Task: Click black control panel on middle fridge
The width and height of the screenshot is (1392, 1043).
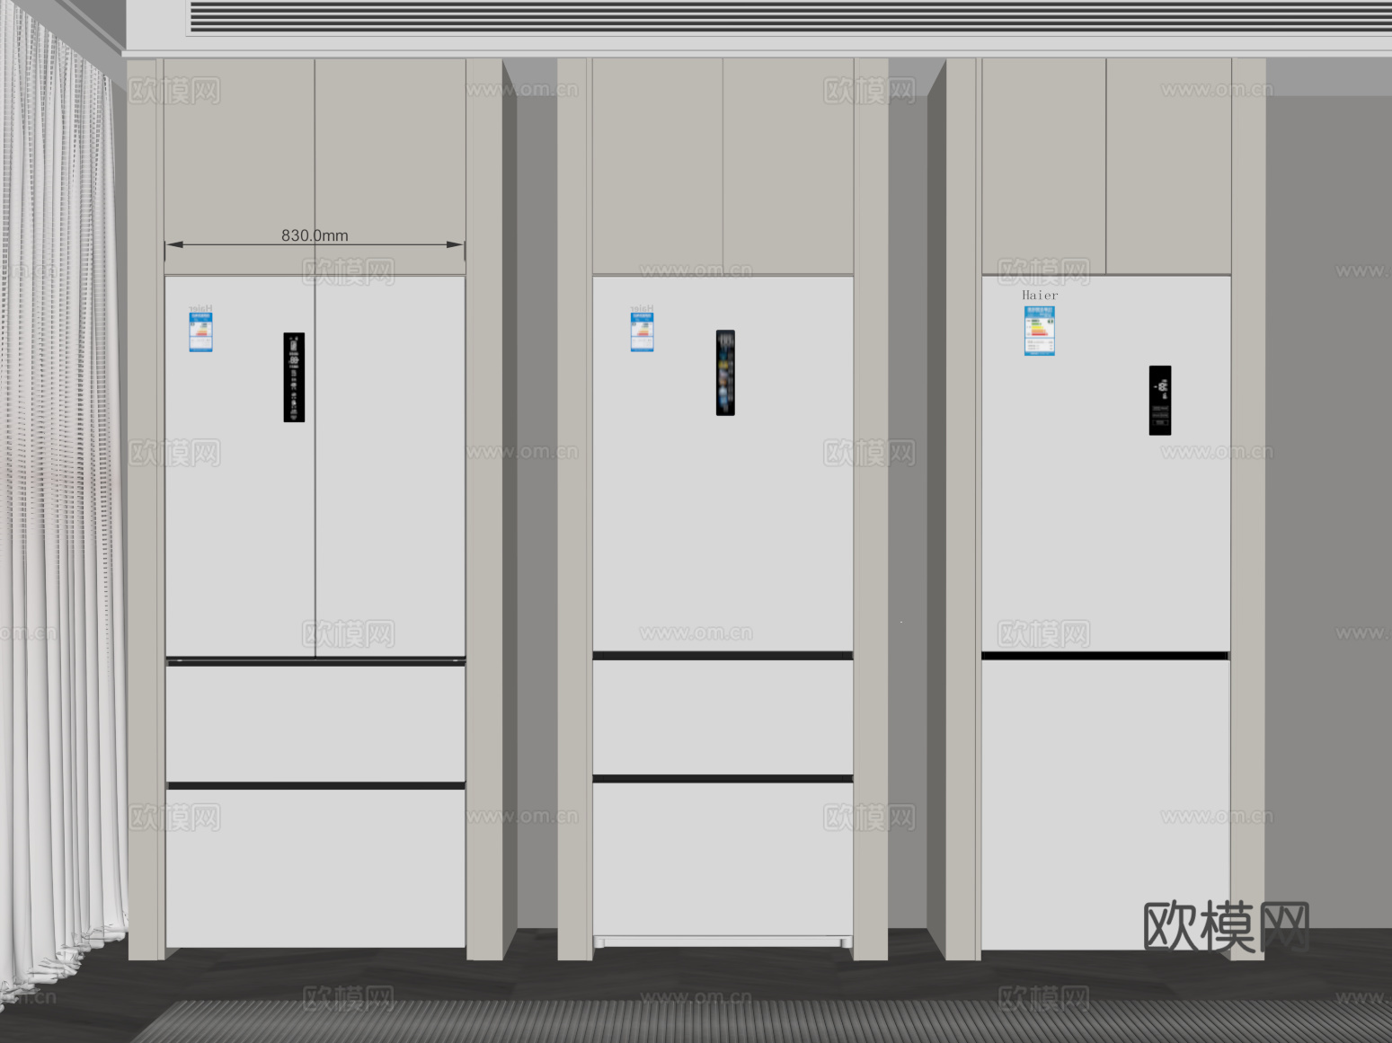Action: (725, 373)
